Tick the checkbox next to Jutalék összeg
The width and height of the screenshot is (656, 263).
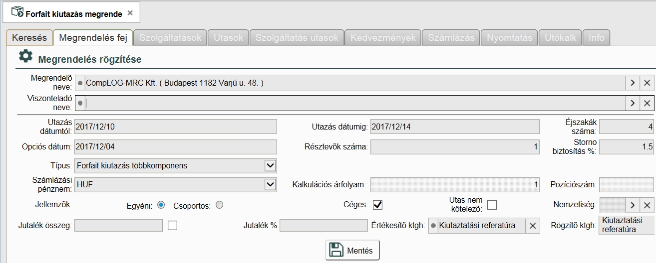click(173, 226)
